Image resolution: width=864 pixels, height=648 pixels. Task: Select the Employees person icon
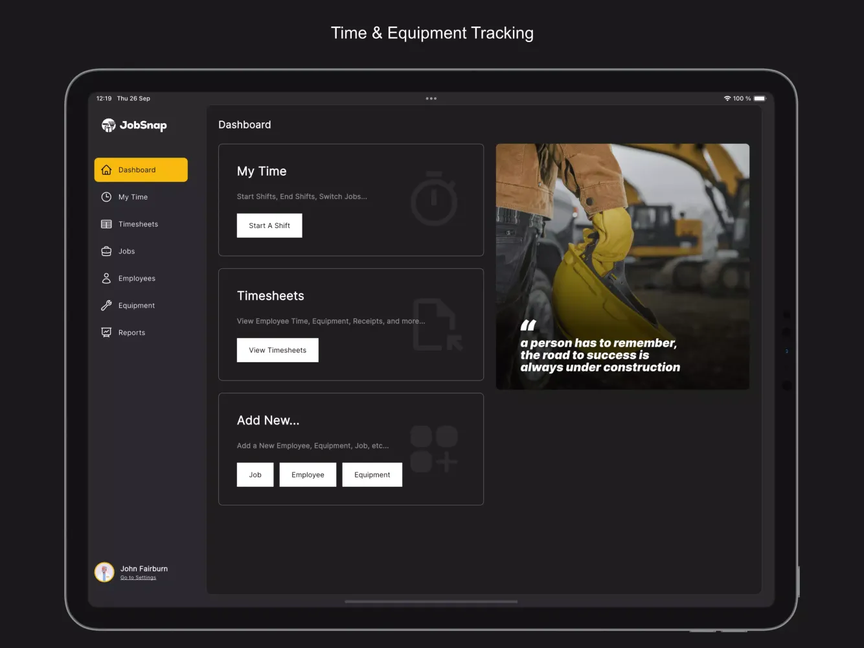coord(106,278)
